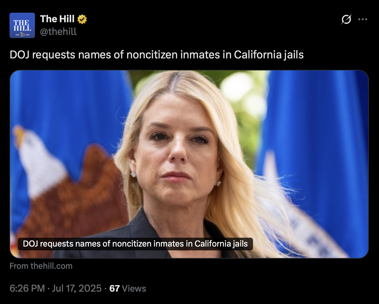Click the gold verified badge next to The Hill
379x304 pixels.
pyautogui.click(x=82, y=19)
